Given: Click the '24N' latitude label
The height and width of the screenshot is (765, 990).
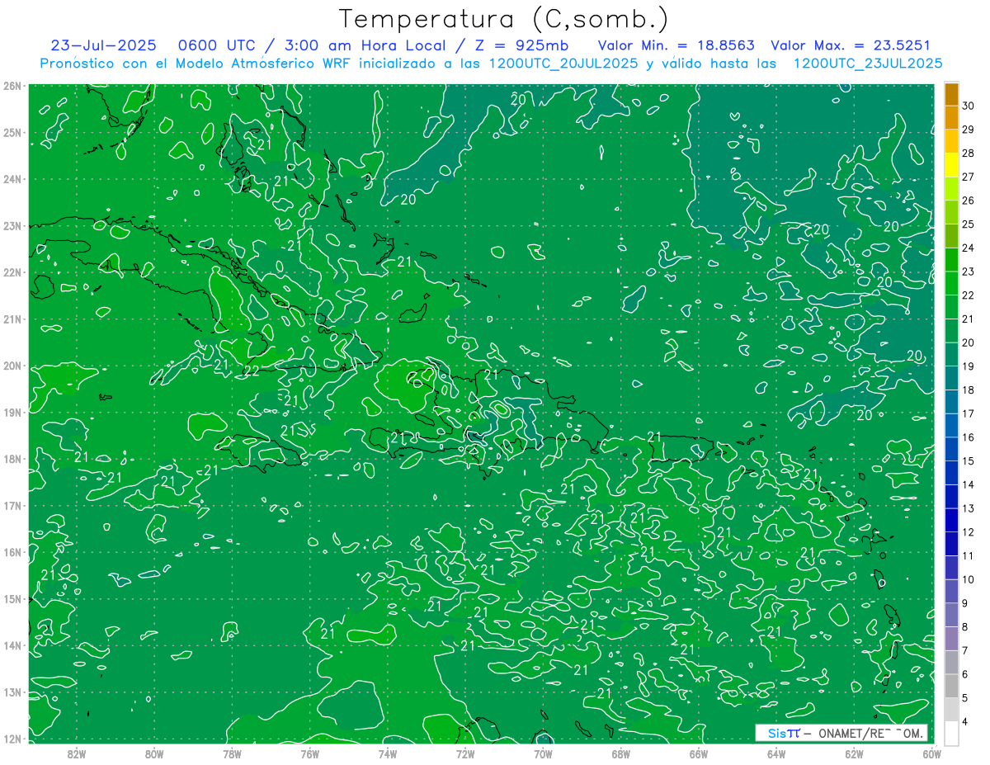Looking at the screenshot, I should [x=12, y=179].
